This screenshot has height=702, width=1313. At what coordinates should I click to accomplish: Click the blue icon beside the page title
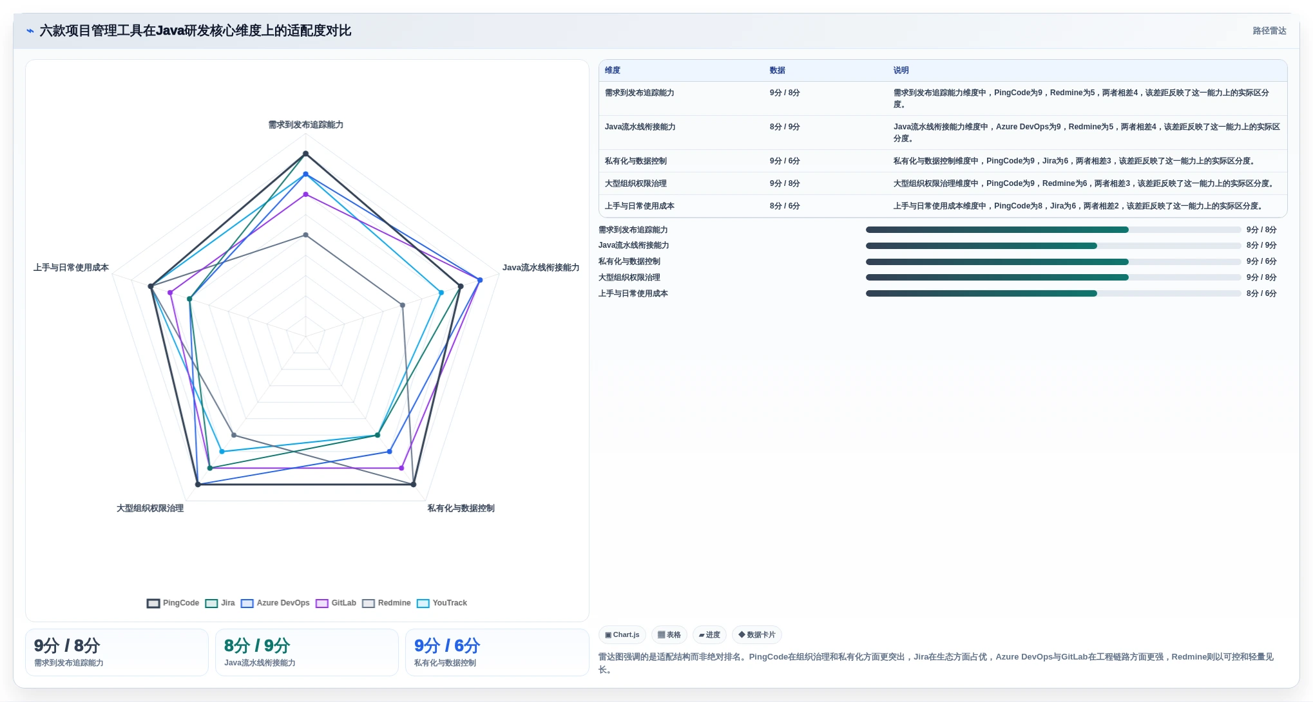pyautogui.click(x=30, y=31)
